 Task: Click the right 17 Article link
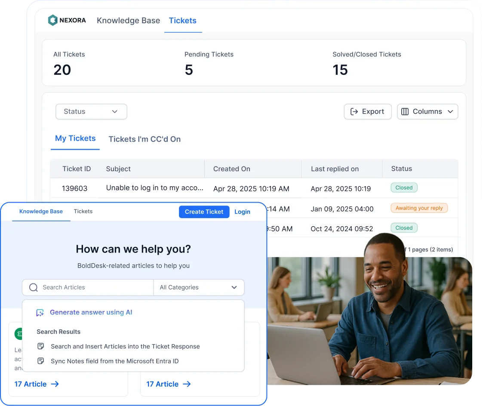[x=162, y=384]
